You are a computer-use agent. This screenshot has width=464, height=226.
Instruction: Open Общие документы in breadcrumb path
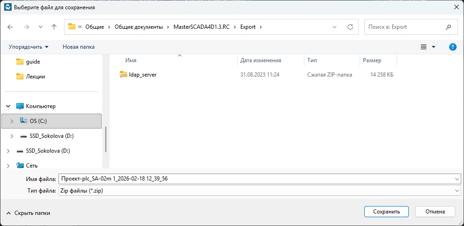pos(139,27)
